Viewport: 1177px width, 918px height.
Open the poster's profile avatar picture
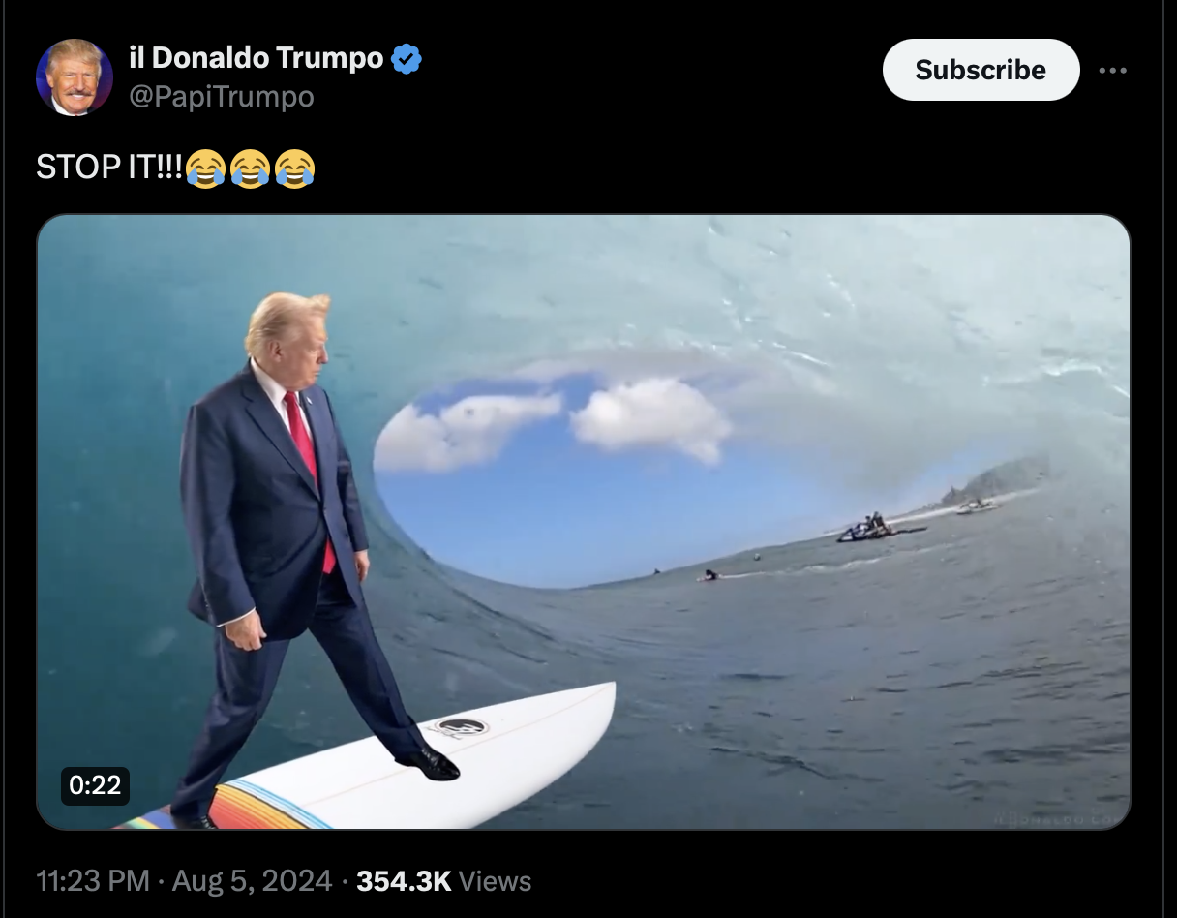(x=75, y=77)
